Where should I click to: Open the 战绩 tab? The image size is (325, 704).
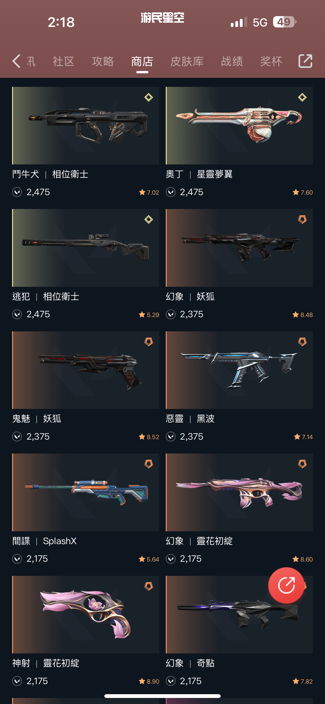tap(232, 61)
